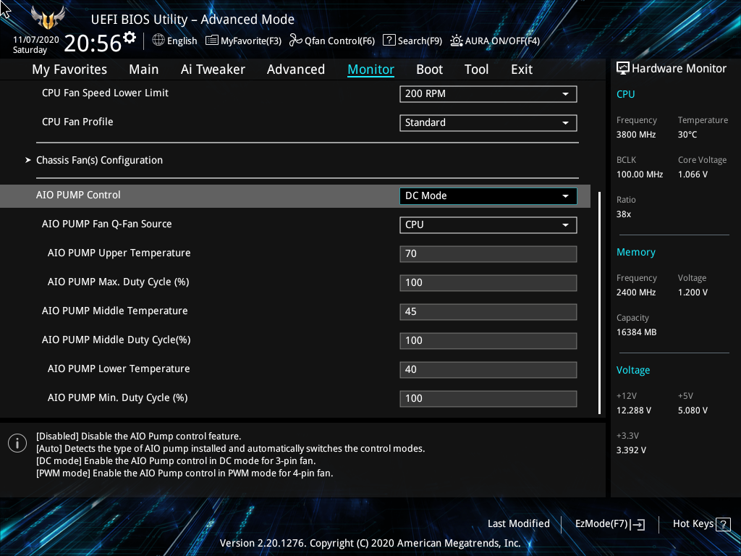Click the info icon beside help text
741x556 pixels.
click(17, 443)
